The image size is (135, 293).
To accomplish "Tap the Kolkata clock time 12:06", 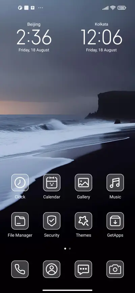I will 102,37.
